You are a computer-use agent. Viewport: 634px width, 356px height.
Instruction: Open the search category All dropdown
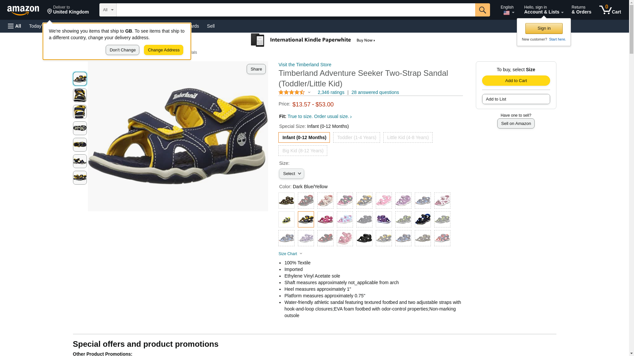pos(108,10)
